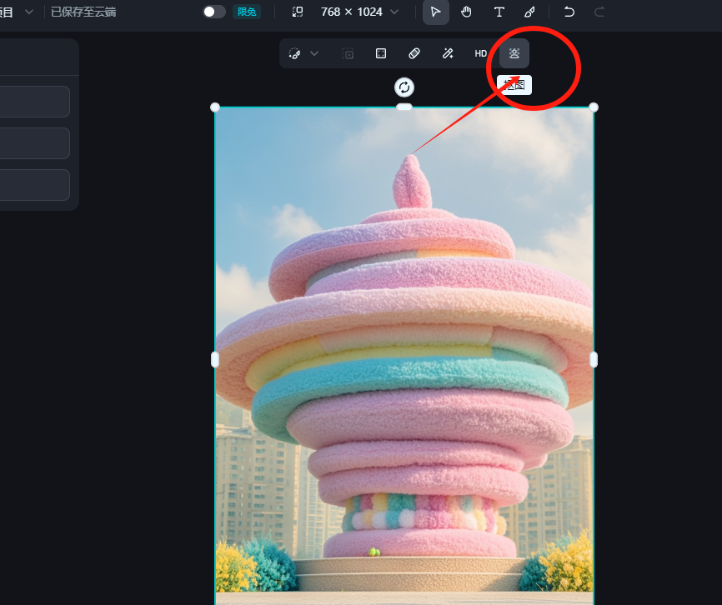722x605 pixels.
Task: Open the palette-brush inpaint tool
Action: (294, 53)
